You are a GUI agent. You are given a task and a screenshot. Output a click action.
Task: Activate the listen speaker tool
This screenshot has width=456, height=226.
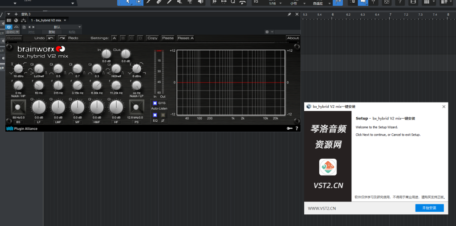[200, 2]
